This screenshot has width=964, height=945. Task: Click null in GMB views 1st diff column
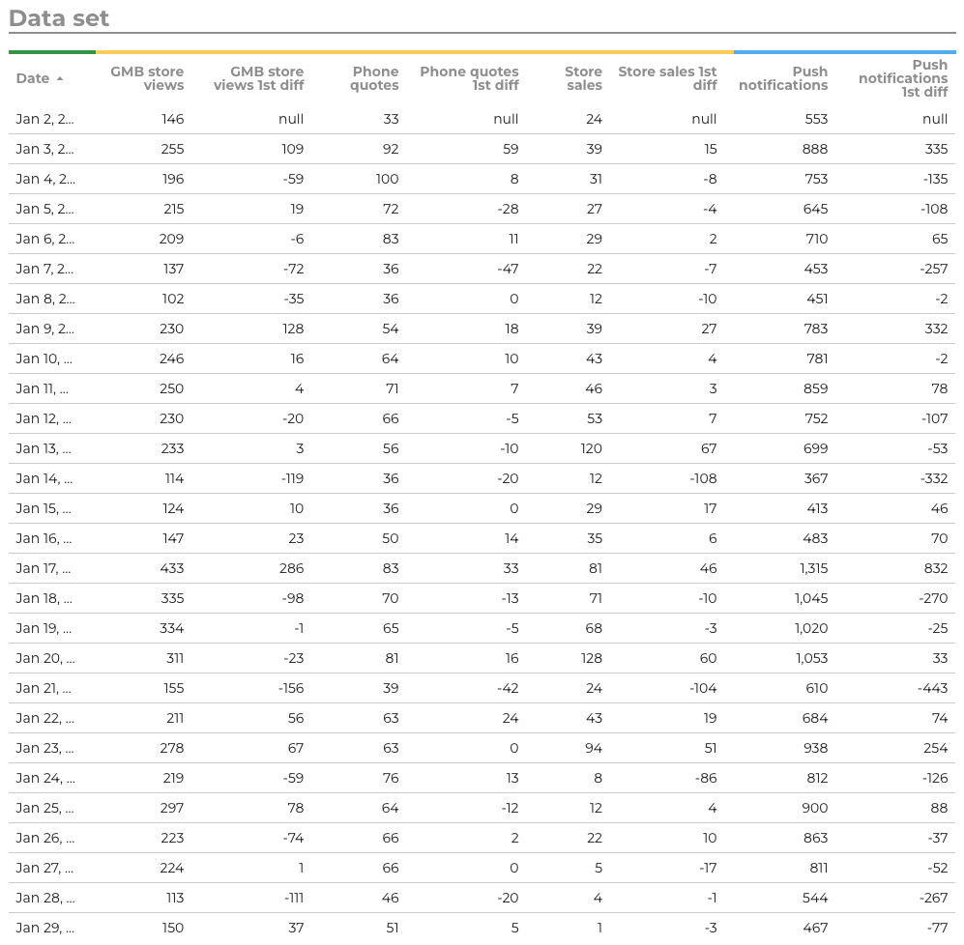tap(291, 119)
